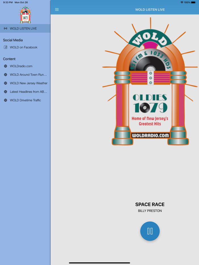199x265 pixels.
Task: Click the Facebook page icon in sidebar
Action: (6, 47)
